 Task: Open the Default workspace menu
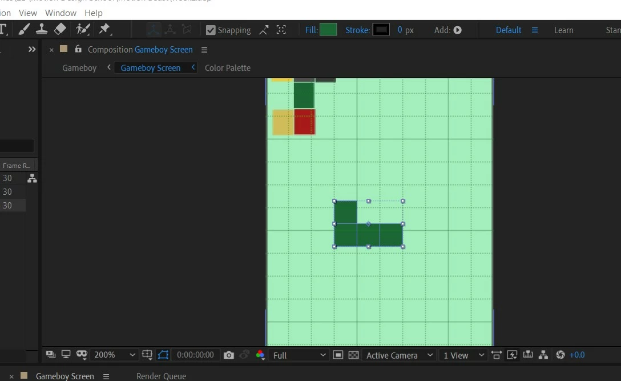(x=535, y=30)
